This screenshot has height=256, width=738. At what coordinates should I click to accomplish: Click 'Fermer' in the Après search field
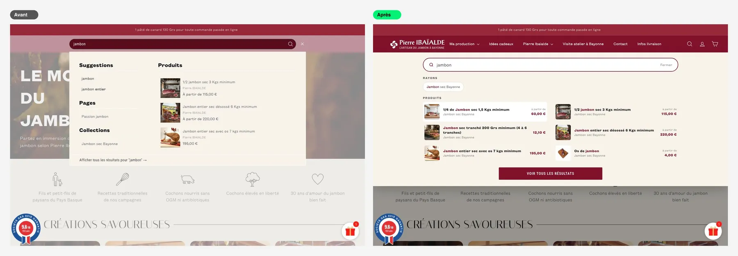click(x=666, y=65)
